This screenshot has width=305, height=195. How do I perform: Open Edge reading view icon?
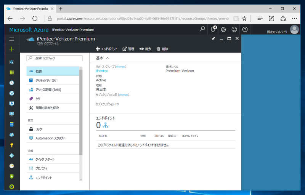[236, 19]
